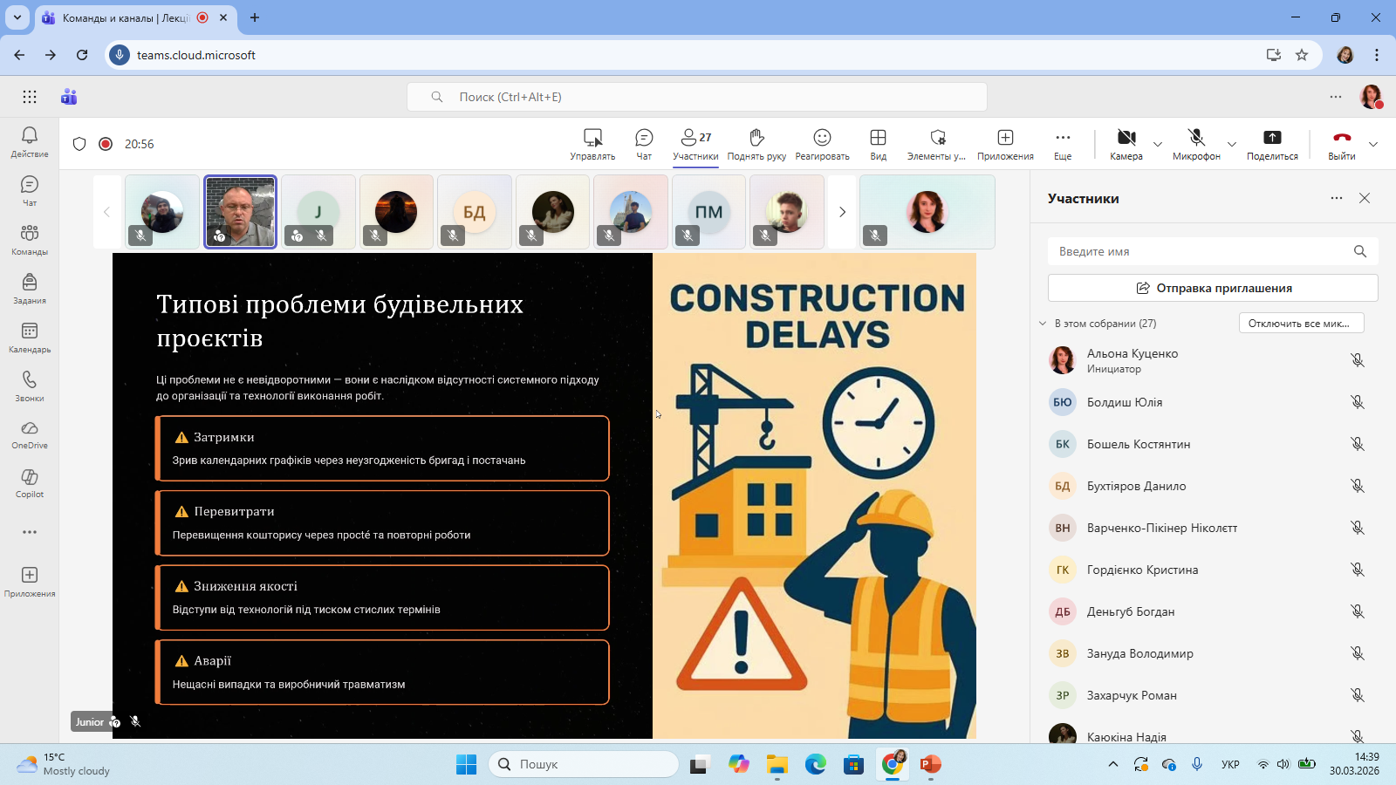This screenshot has height=785, width=1396.
Task: Open PowerPoint from the Windows taskbar
Action: click(x=931, y=765)
